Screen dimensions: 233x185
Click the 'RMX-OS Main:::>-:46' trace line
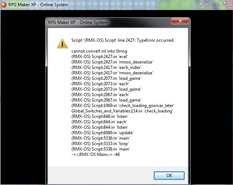[x=96, y=155]
